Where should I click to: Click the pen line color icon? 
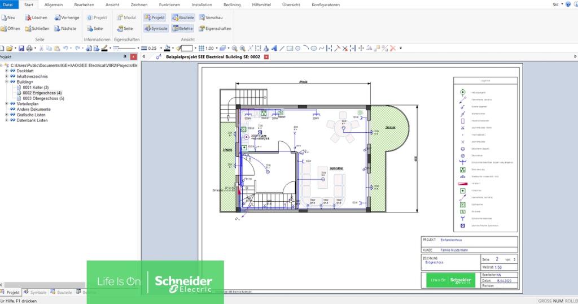click(104, 48)
